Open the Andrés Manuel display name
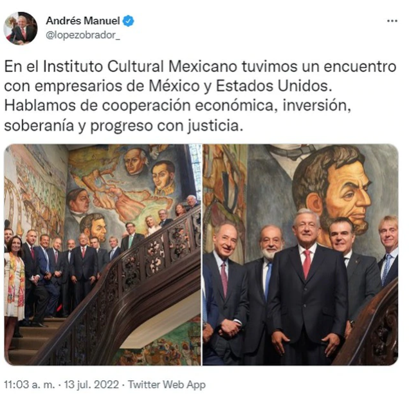418x397 pixels. click(83, 21)
